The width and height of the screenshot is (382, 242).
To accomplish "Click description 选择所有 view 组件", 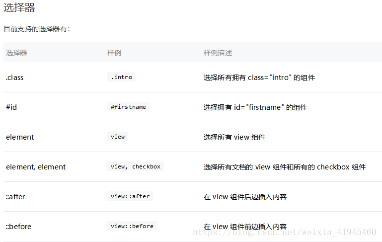I will [234, 137].
